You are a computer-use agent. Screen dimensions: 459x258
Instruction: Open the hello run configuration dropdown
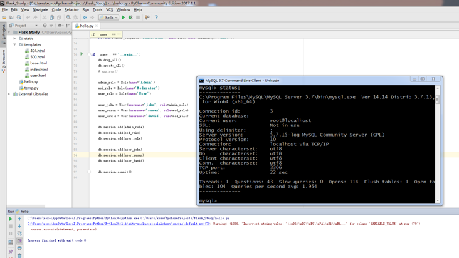click(109, 18)
